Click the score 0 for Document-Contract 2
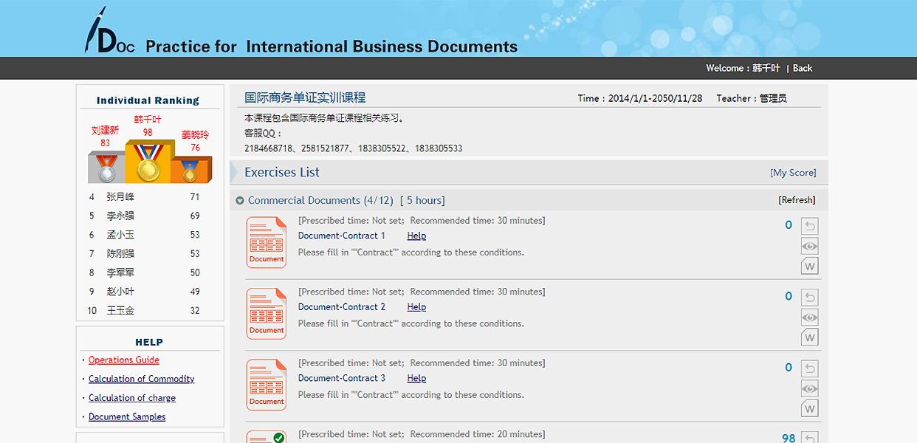 point(789,297)
